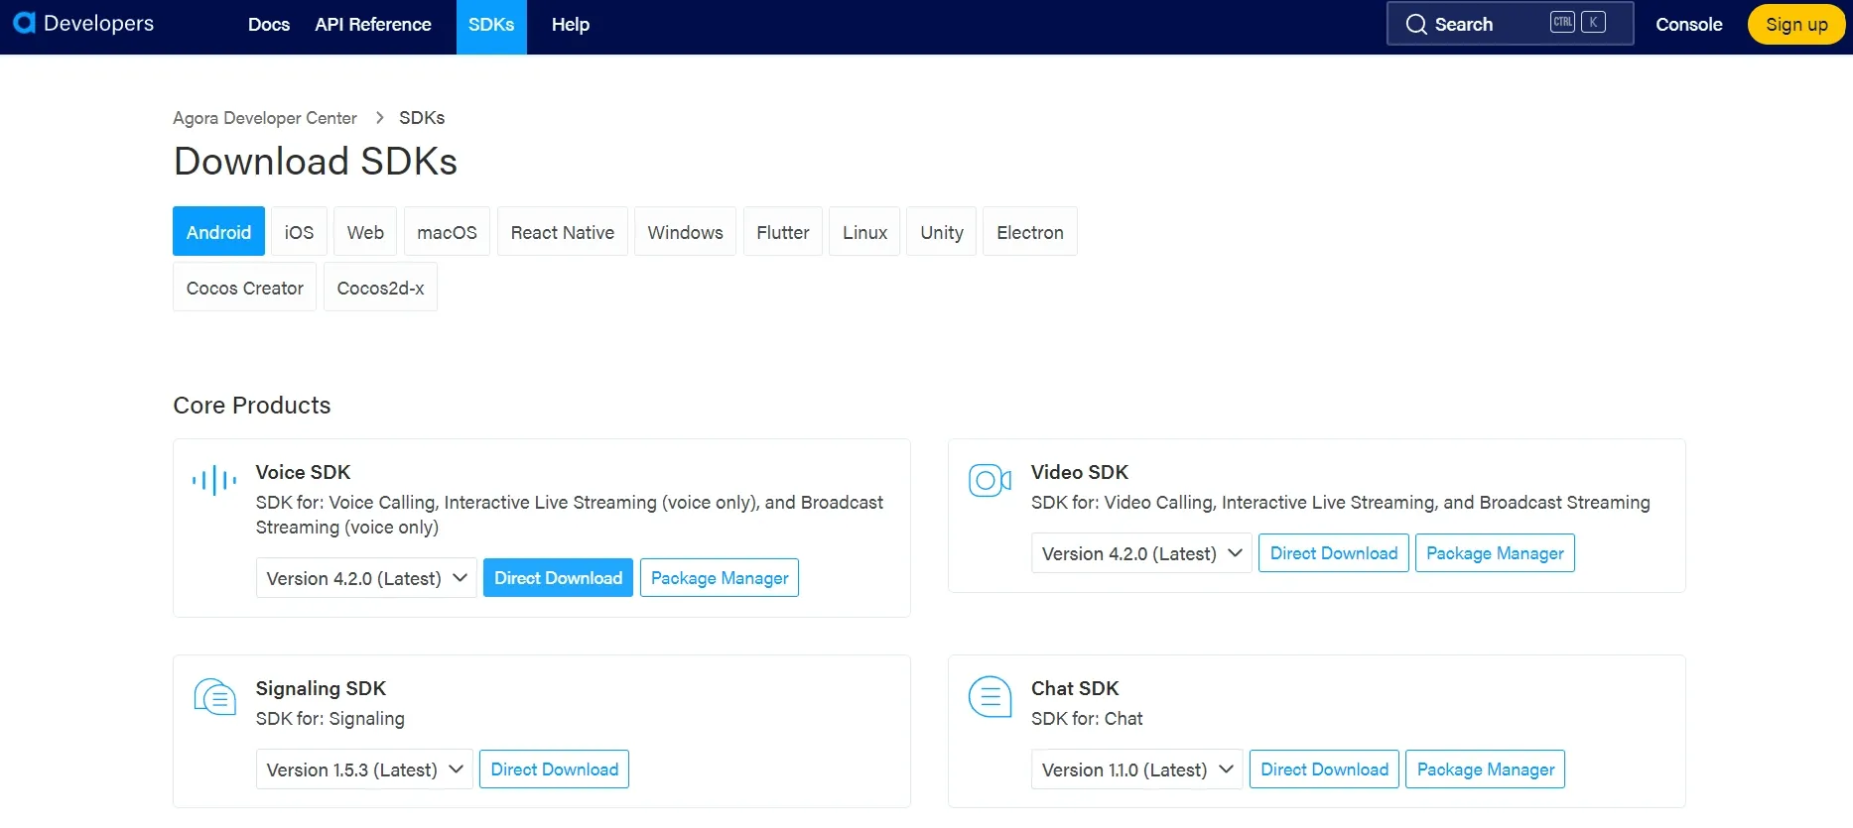Click the Download SDKs heading

(315, 161)
